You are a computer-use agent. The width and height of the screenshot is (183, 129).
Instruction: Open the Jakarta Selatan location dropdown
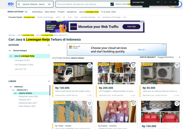[49, 4]
